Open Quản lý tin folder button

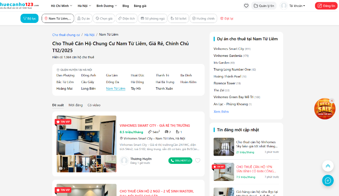pyautogui.click(x=264, y=6)
